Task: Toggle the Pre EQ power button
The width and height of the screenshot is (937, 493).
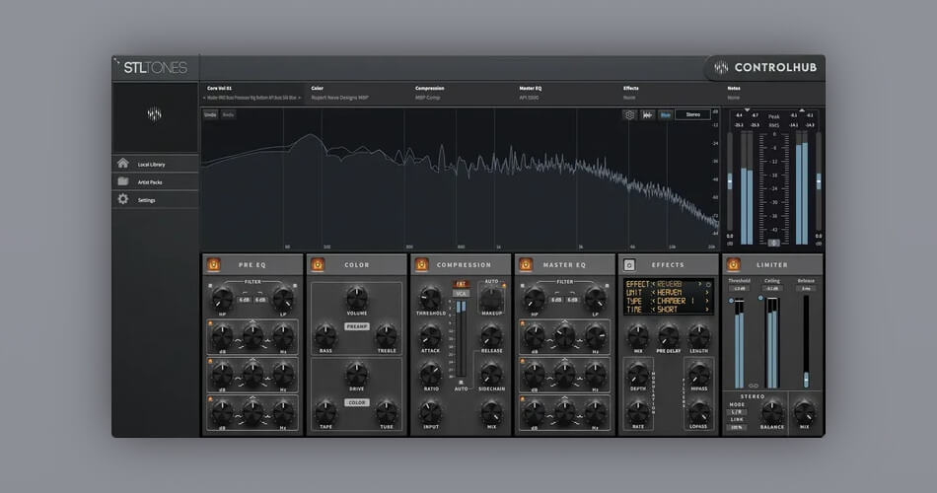Action: point(213,264)
